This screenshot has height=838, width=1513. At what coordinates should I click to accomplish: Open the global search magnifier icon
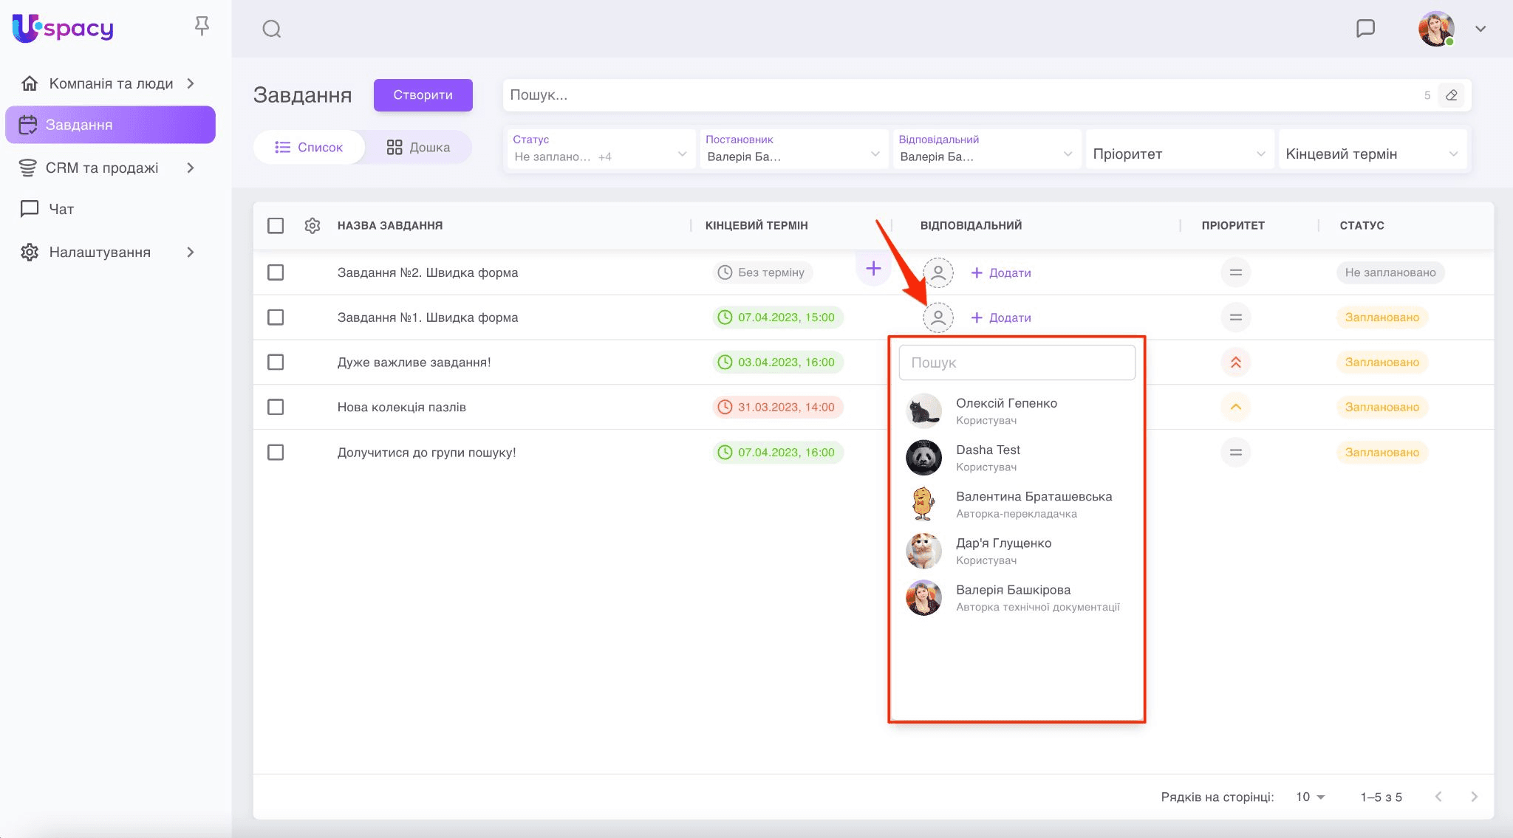[x=272, y=29]
